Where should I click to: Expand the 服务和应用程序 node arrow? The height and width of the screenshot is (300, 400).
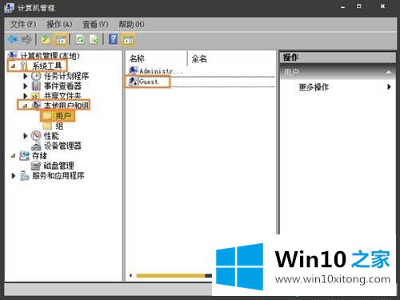point(14,176)
